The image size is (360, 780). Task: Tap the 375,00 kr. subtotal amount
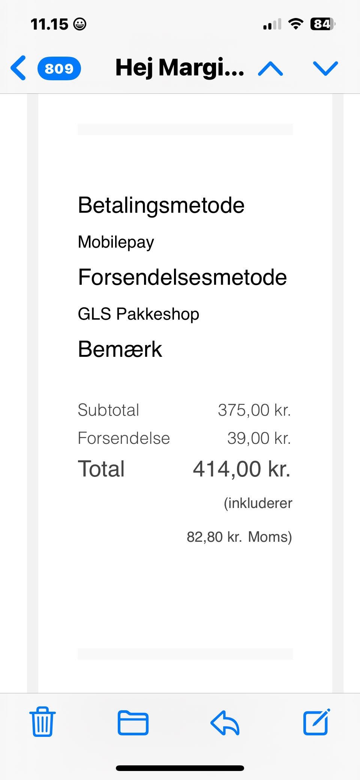pyautogui.click(x=254, y=410)
